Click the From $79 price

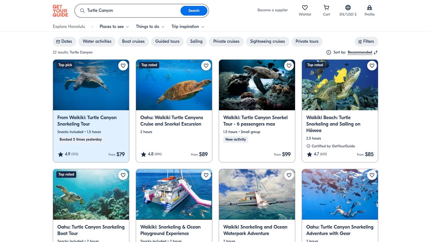coord(117,154)
